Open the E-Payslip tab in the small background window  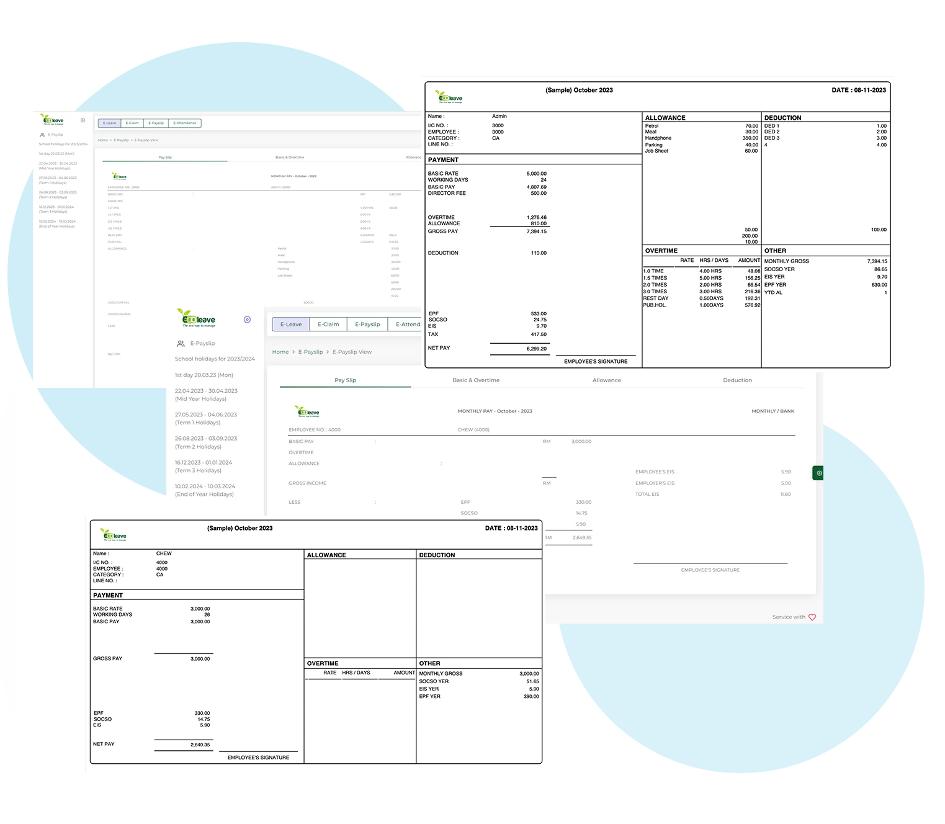[x=156, y=123]
